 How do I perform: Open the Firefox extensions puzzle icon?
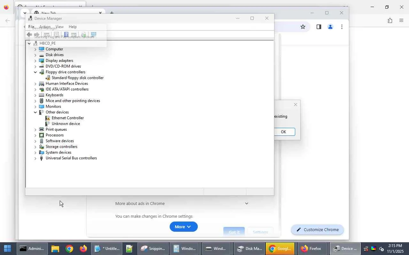click(x=390, y=20)
